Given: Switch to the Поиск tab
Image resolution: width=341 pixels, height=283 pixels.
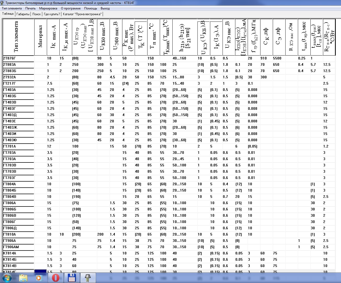Looking at the screenshot, I should pyautogui.click(x=37, y=14).
